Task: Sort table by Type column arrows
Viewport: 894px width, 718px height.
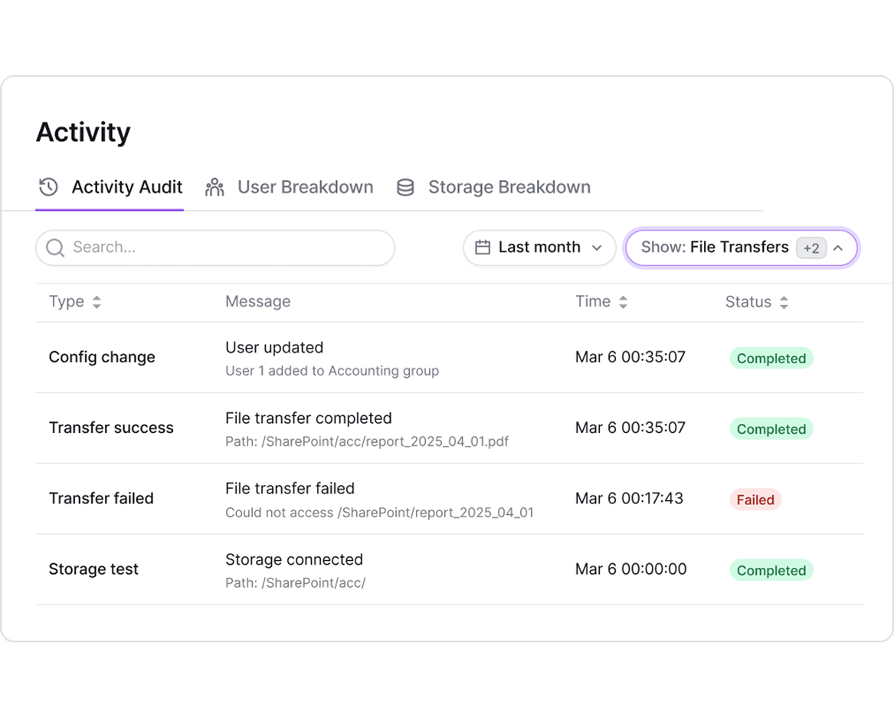Action: pyautogui.click(x=97, y=303)
